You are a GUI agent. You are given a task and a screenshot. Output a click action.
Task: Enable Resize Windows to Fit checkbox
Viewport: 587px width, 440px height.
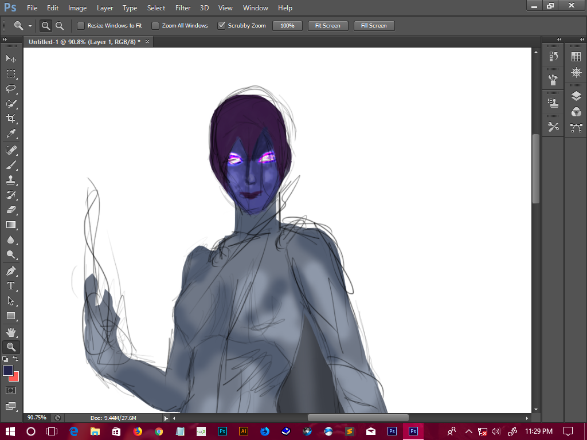[x=80, y=25]
